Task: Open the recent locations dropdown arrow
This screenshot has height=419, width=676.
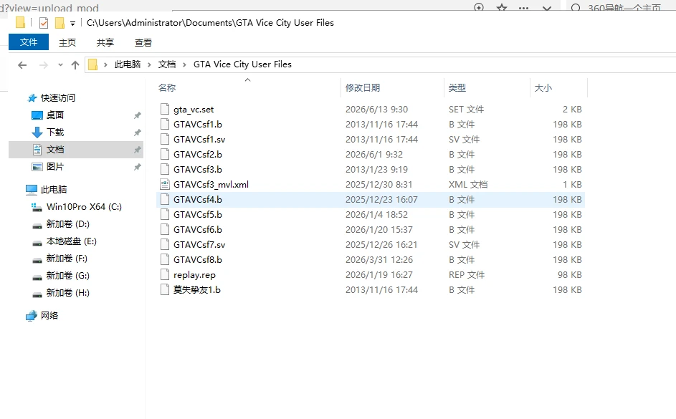Action: click(x=60, y=65)
